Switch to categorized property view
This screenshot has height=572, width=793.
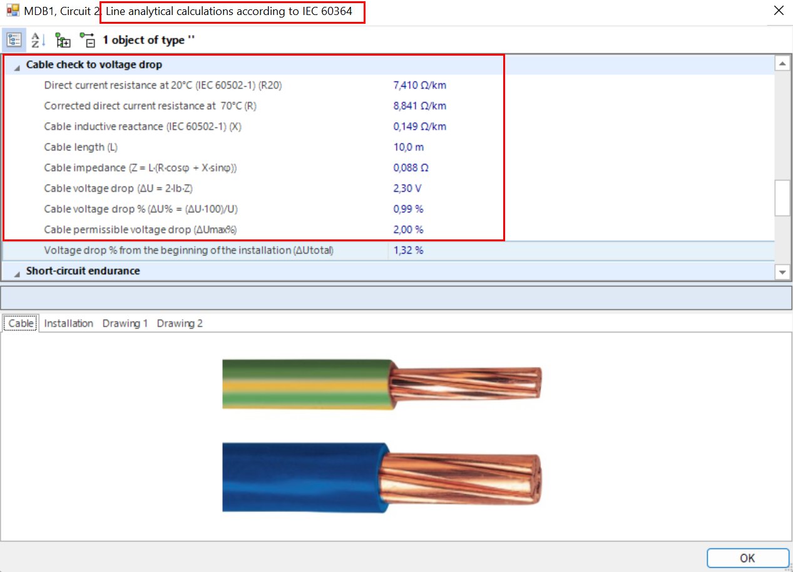tap(13, 40)
